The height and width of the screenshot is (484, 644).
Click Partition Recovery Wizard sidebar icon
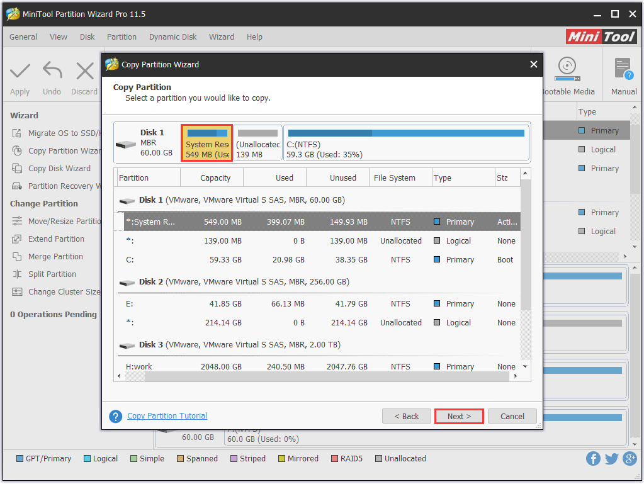[17, 186]
